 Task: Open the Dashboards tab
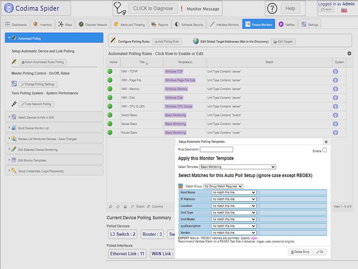pyautogui.click(x=16, y=24)
